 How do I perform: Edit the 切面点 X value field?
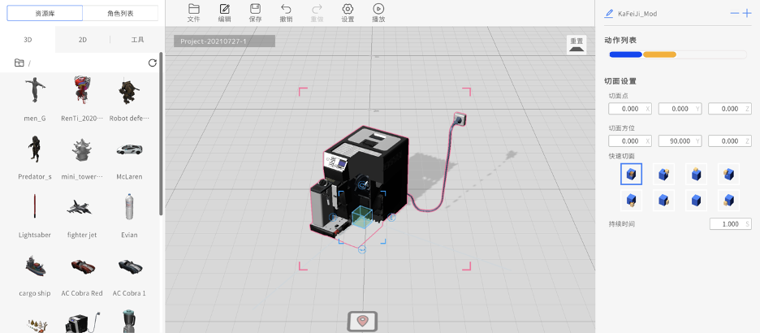point(630,109)
